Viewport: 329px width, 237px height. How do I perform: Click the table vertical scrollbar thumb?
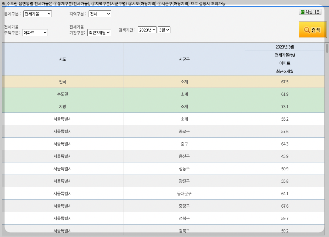click(x=327, y=48)
